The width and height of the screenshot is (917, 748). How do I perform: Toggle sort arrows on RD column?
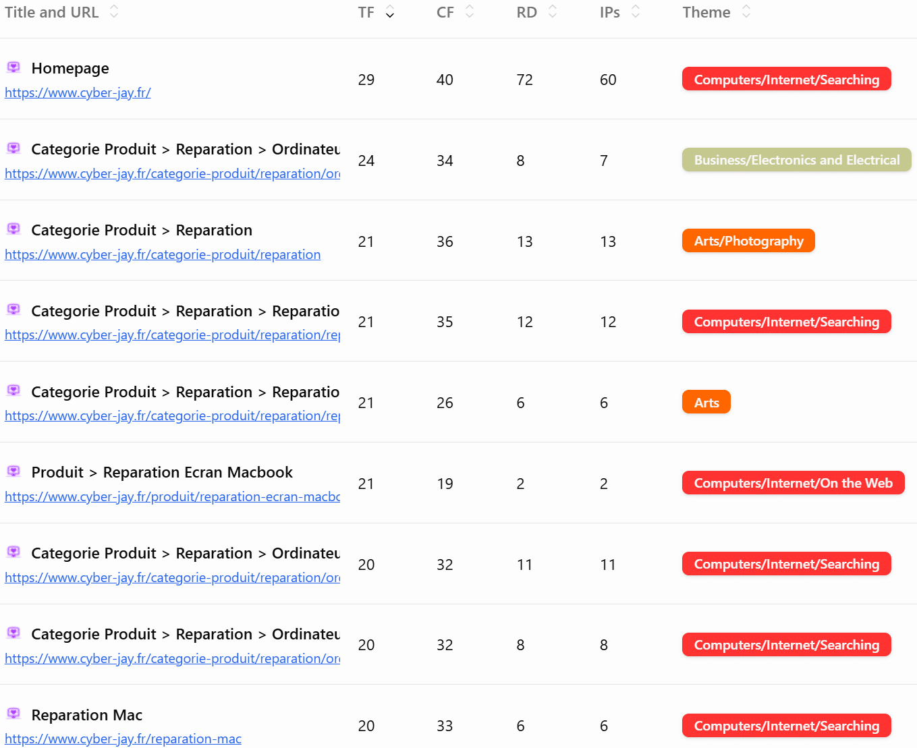click(553, 12)
